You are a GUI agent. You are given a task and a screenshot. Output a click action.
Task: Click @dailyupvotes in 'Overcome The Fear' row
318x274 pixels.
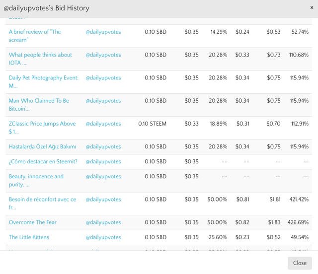[103, 222]
